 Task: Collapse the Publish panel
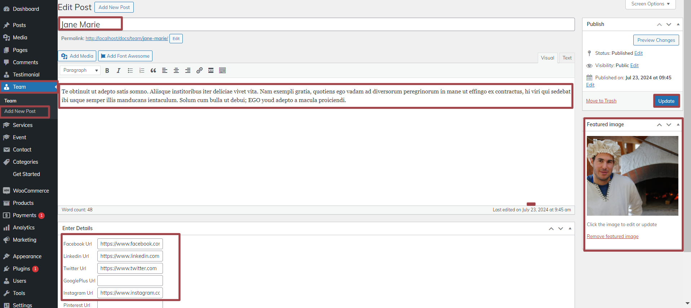(x=678, y=24)
